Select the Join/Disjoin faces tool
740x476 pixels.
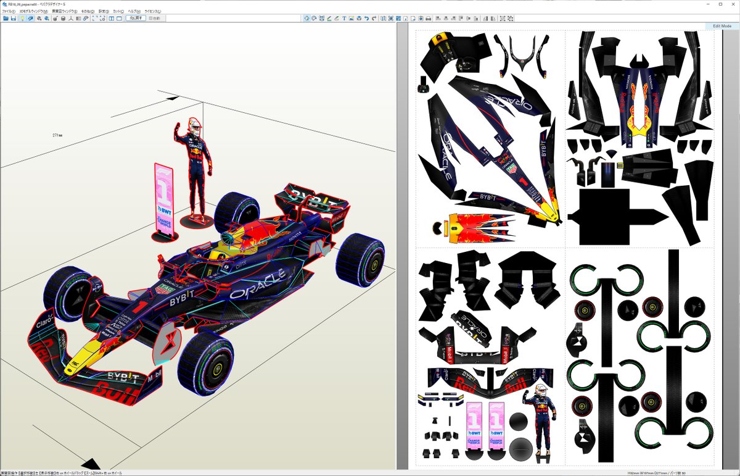(x=321, y=19)
